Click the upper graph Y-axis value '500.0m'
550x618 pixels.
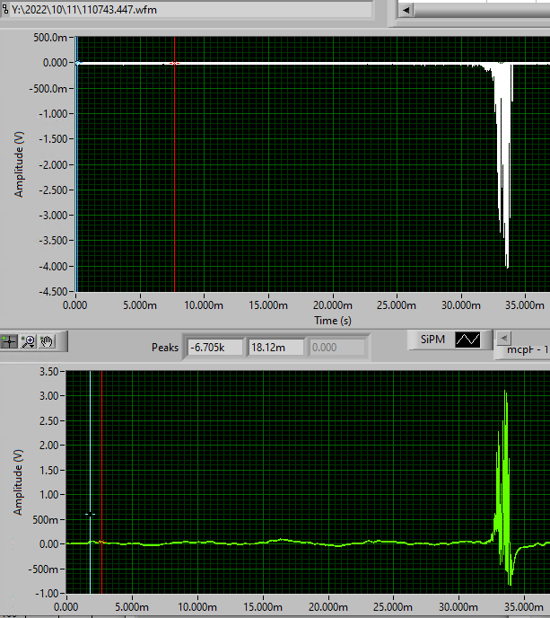pos(50,38)
